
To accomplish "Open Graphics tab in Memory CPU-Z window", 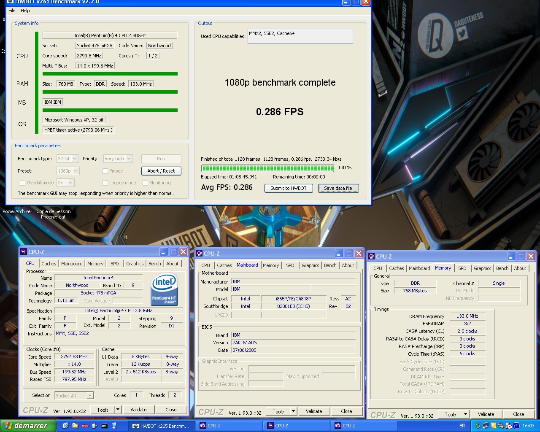I will pos(483,268).
